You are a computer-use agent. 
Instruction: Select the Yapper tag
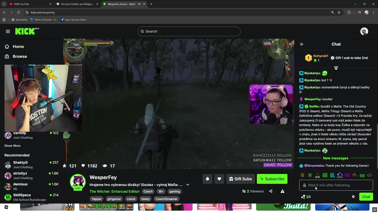pyautogui.click(x=97, y=199)
